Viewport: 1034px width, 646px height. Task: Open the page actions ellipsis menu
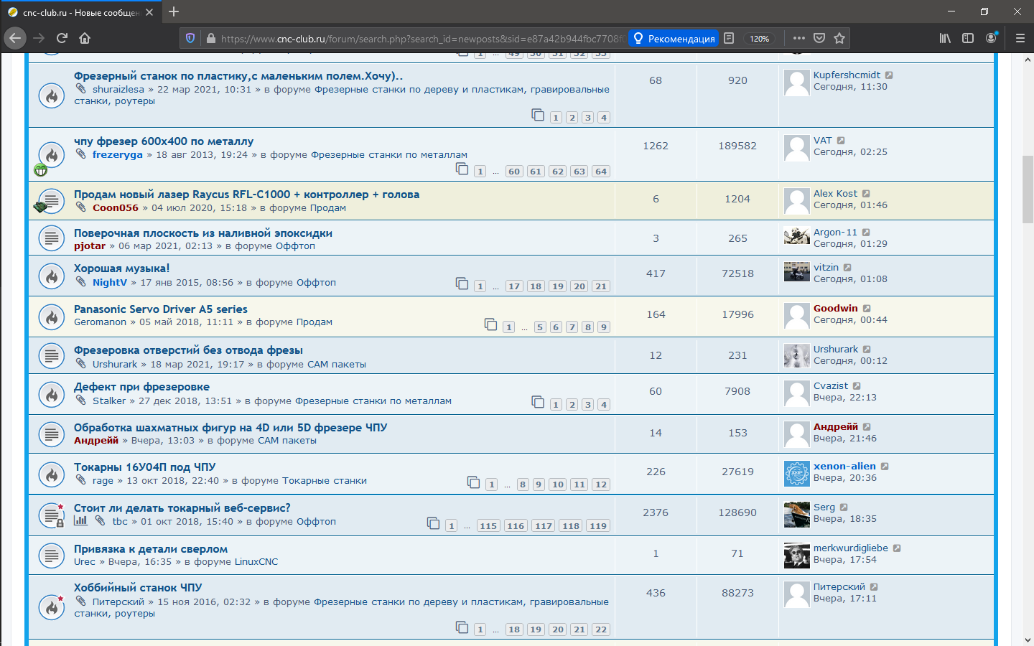tap(799, 38)
